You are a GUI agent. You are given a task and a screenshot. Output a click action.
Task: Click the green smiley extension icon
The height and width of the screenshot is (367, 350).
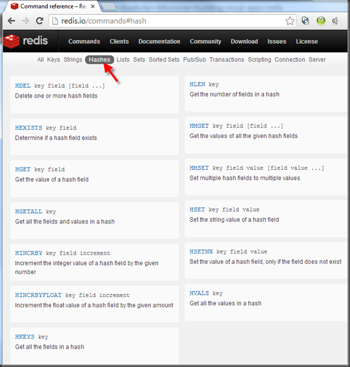321,21
